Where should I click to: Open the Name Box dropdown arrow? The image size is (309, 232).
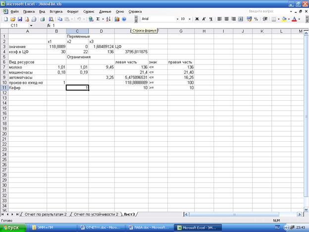[x=31, y=25]
